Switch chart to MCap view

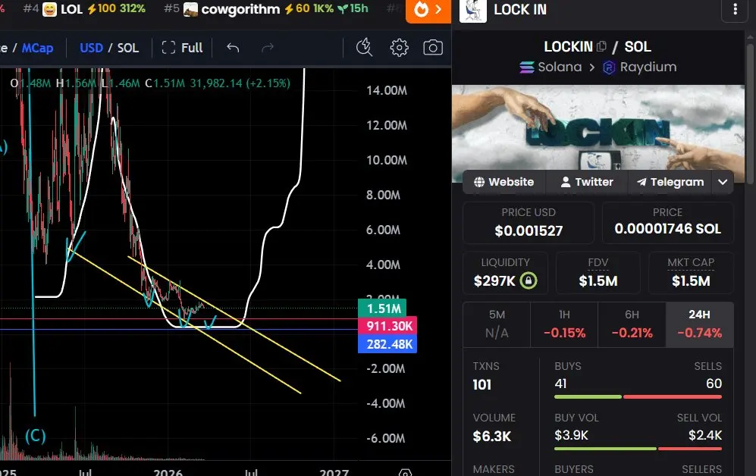coord(38,48)
